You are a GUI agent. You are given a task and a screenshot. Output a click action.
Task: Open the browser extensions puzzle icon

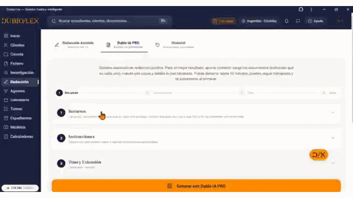click(301, 9)
